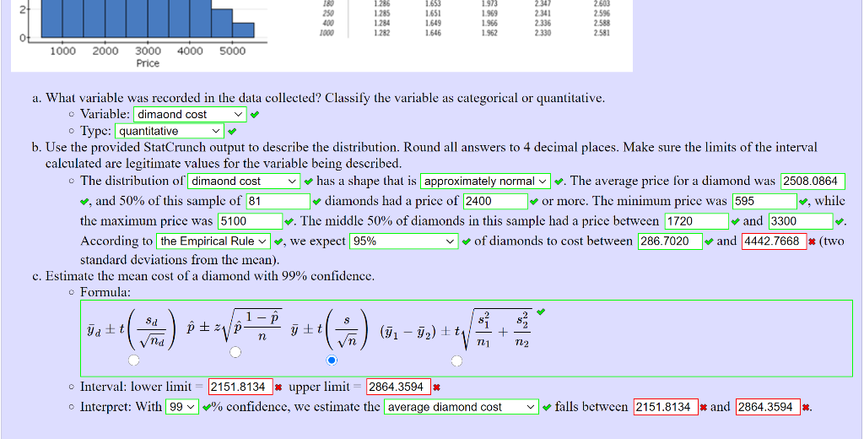The width and height of the screenshot is (864, 439).
Task: Open the 95% percentage dropdown
Action: pos(404,241)
